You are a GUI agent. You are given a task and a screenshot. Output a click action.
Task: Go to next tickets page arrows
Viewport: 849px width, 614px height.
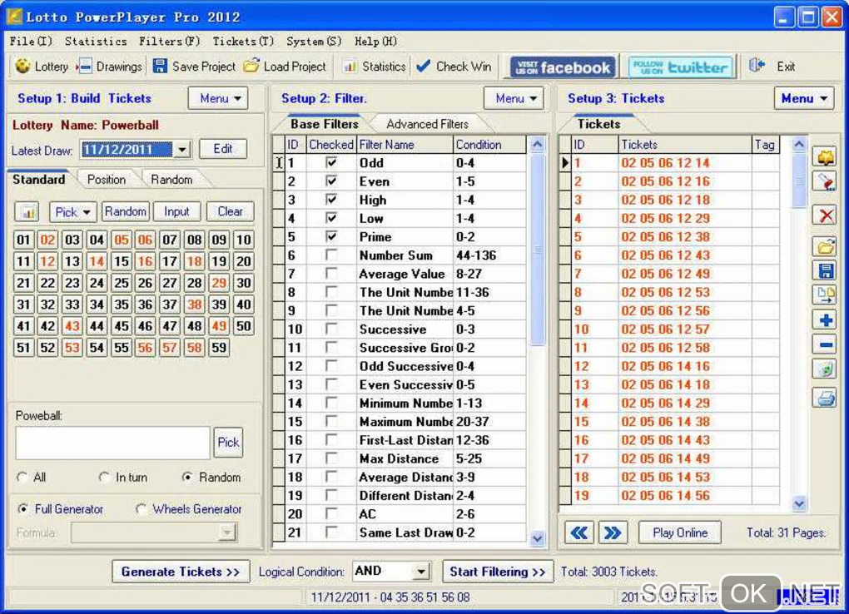pos(613,532)
